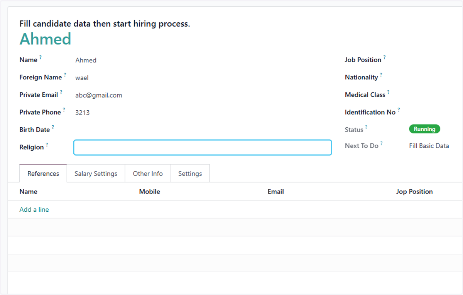Viewport: 463px width, 295px height.
Task: Open help tooltip next to Identification No
Action: (x=399, y=110)
